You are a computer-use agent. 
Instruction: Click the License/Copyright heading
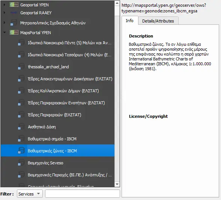[x=149, y=116]
